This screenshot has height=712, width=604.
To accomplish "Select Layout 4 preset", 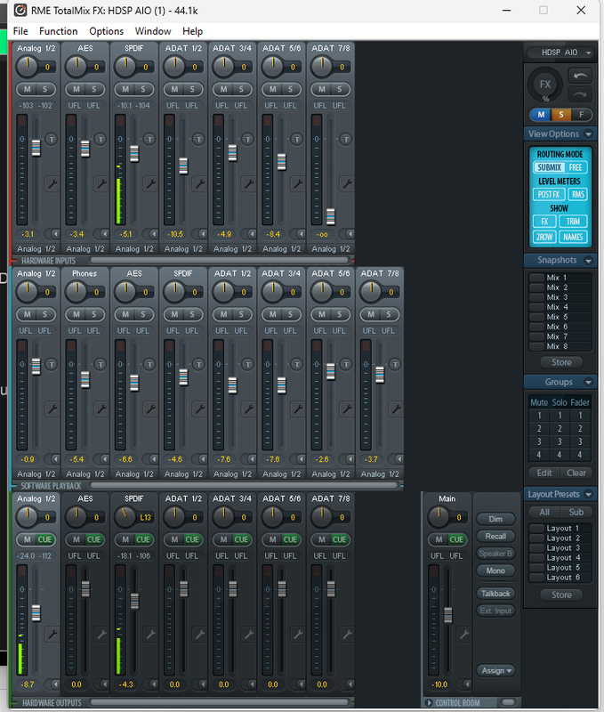I will tap(560, 558).
